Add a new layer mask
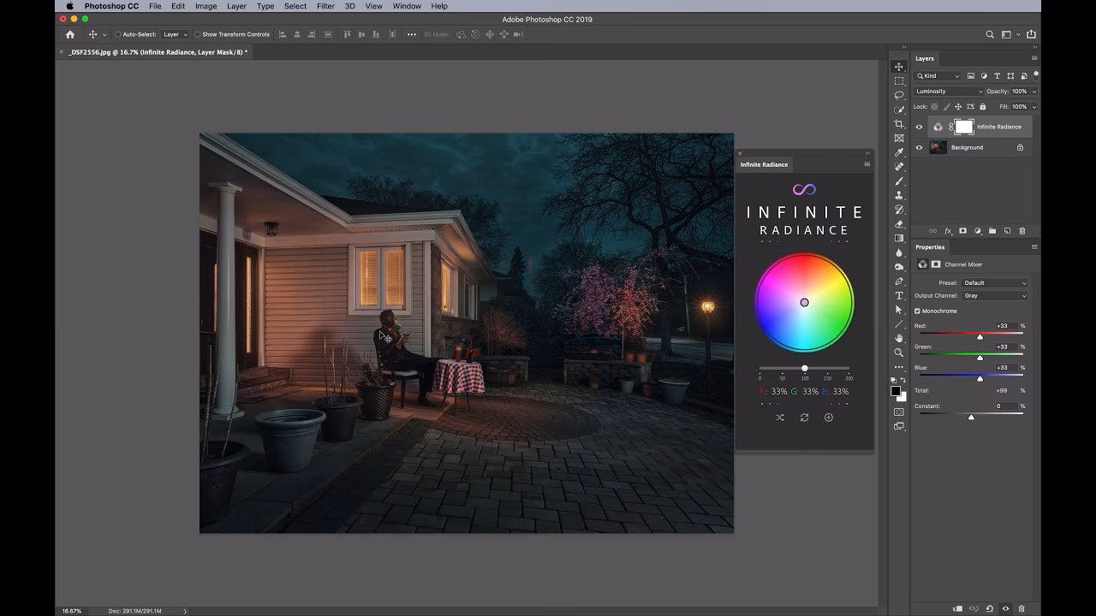The image size is (1096, 616). point(963,230)
